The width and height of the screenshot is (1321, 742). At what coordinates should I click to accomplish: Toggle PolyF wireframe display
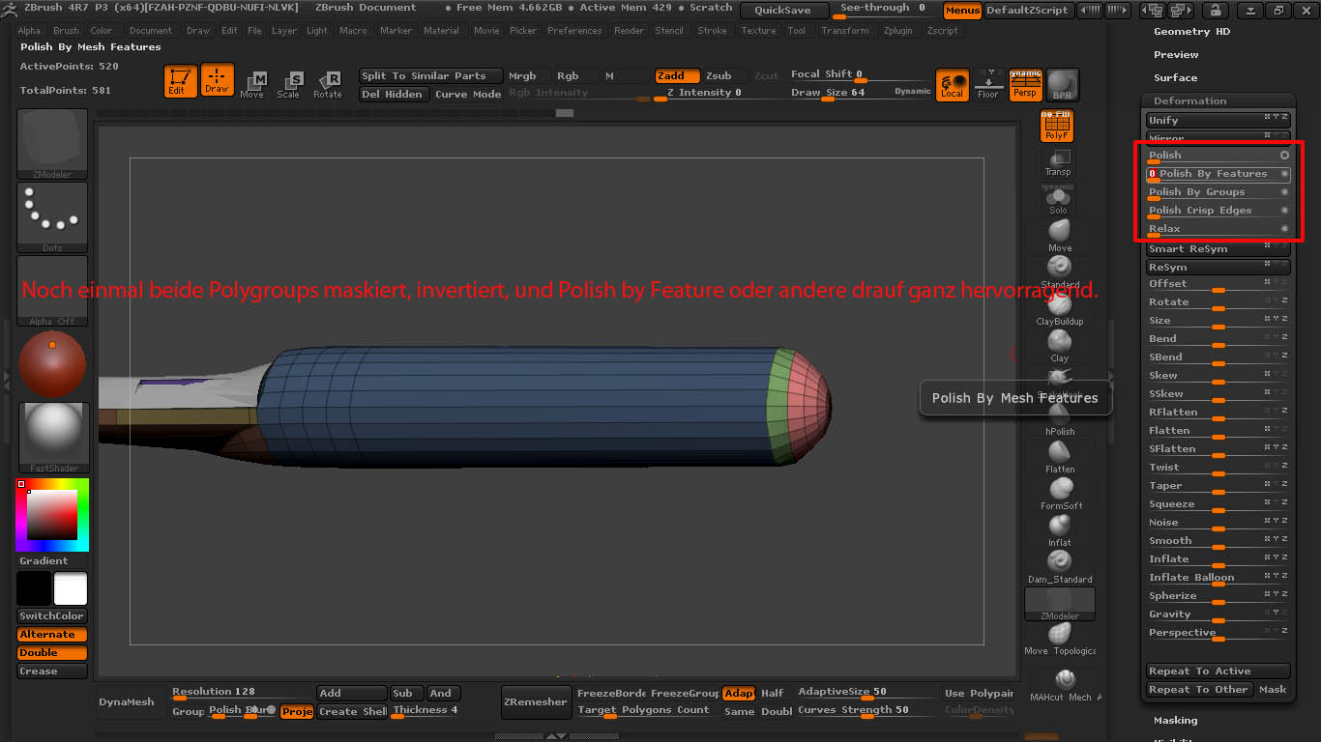1057,126
